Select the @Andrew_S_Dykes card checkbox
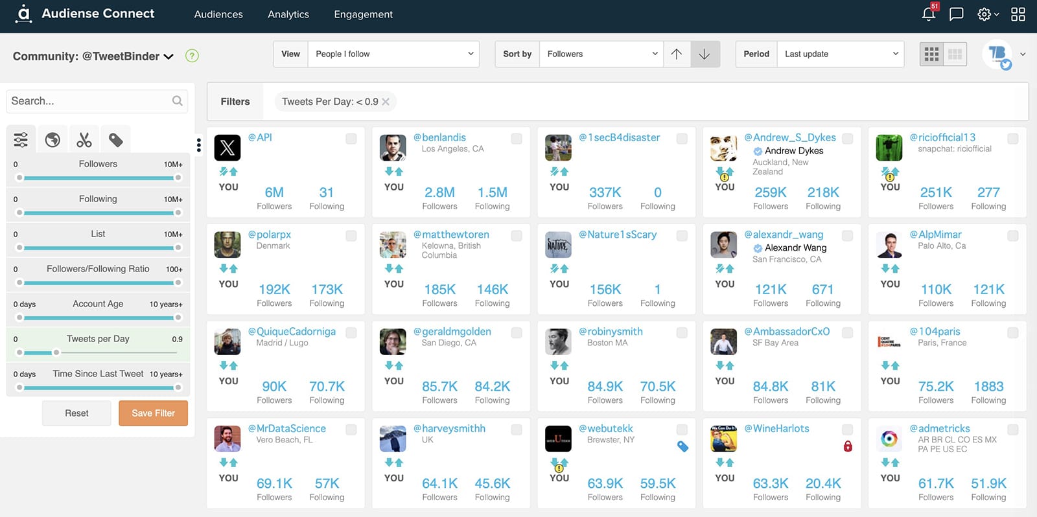The width and height of the screenshot is (1037, 517). tap(847, 139)
